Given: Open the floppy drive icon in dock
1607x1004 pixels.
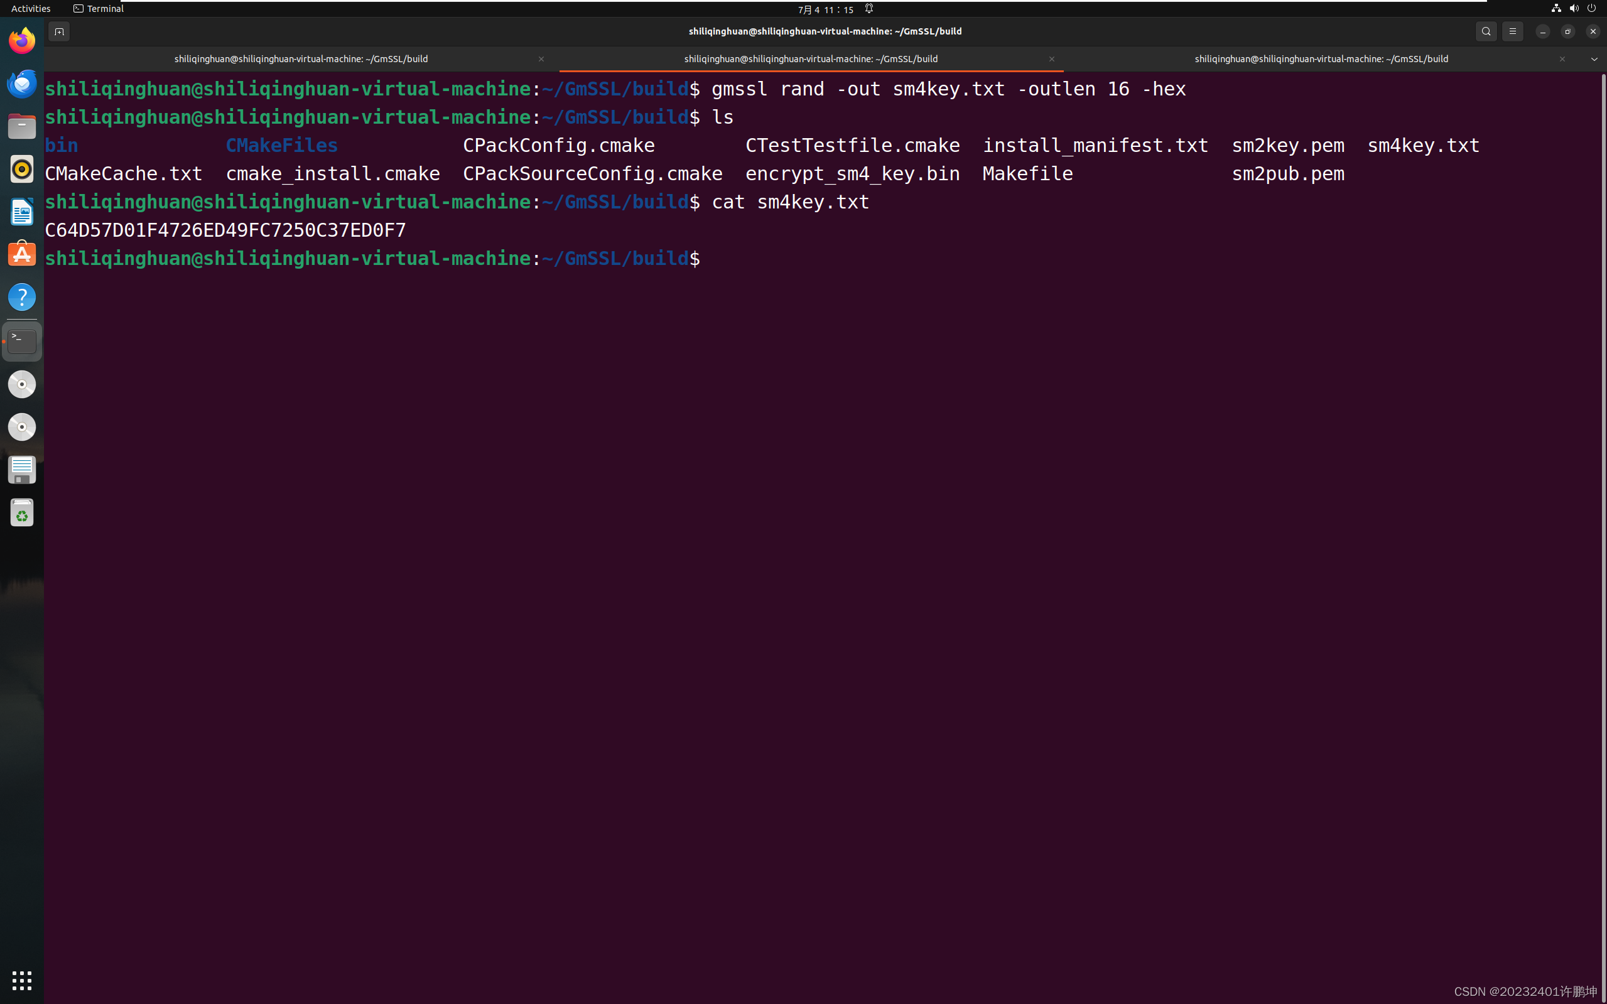Looking at the screenshot, I should pyautogui.click(x=22, y=470).
